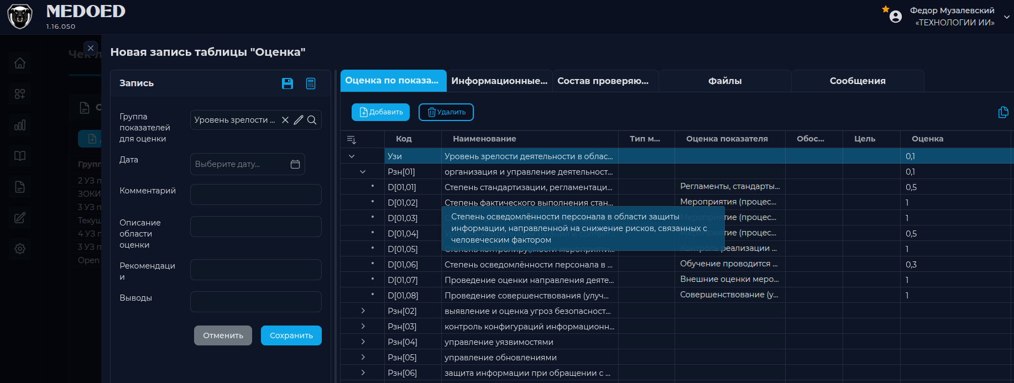
Task: Expand the Рзн[05] section
Action: point(363,358)
